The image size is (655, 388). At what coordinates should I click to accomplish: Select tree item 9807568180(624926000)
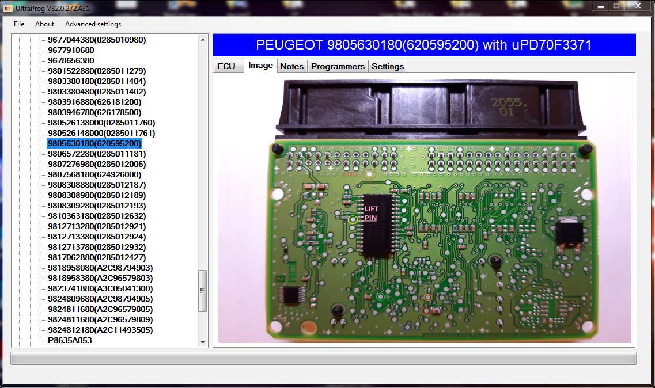point(94,174)
